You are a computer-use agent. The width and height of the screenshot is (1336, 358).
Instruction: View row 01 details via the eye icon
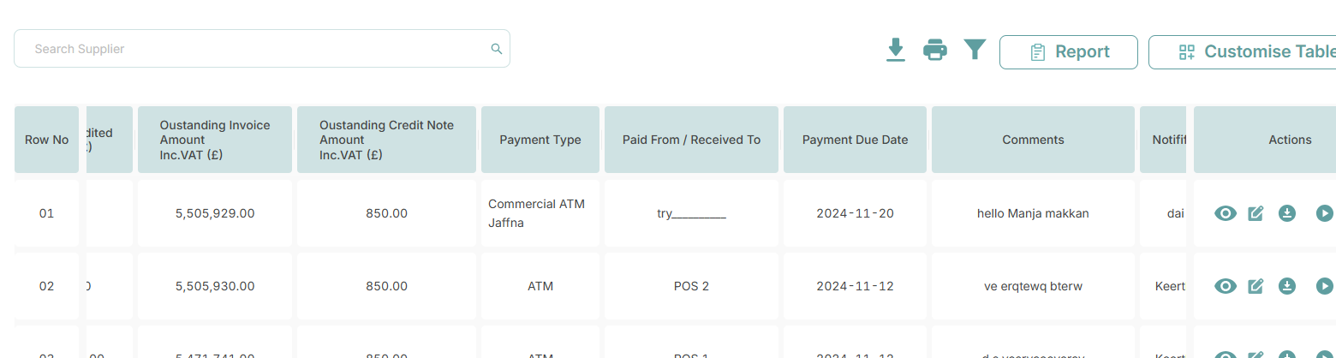(x=1226, y=213)
